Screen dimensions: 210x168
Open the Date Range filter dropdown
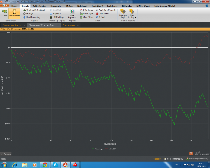(87, 10)
